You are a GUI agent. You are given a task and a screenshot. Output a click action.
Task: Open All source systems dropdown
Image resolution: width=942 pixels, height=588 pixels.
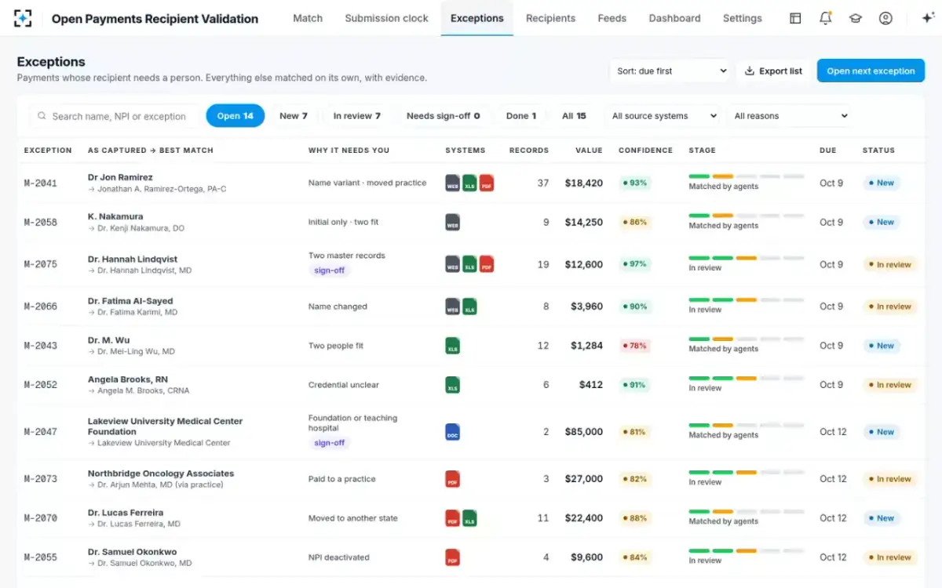click(x=663, y=116)
